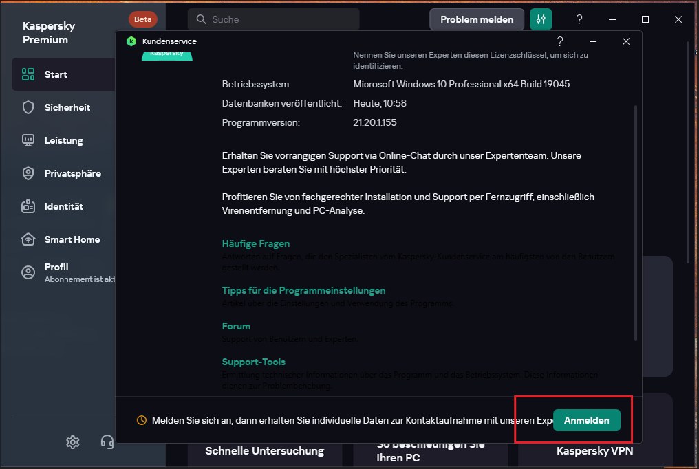Click the Anmelden button

click(x=586, y=420)
